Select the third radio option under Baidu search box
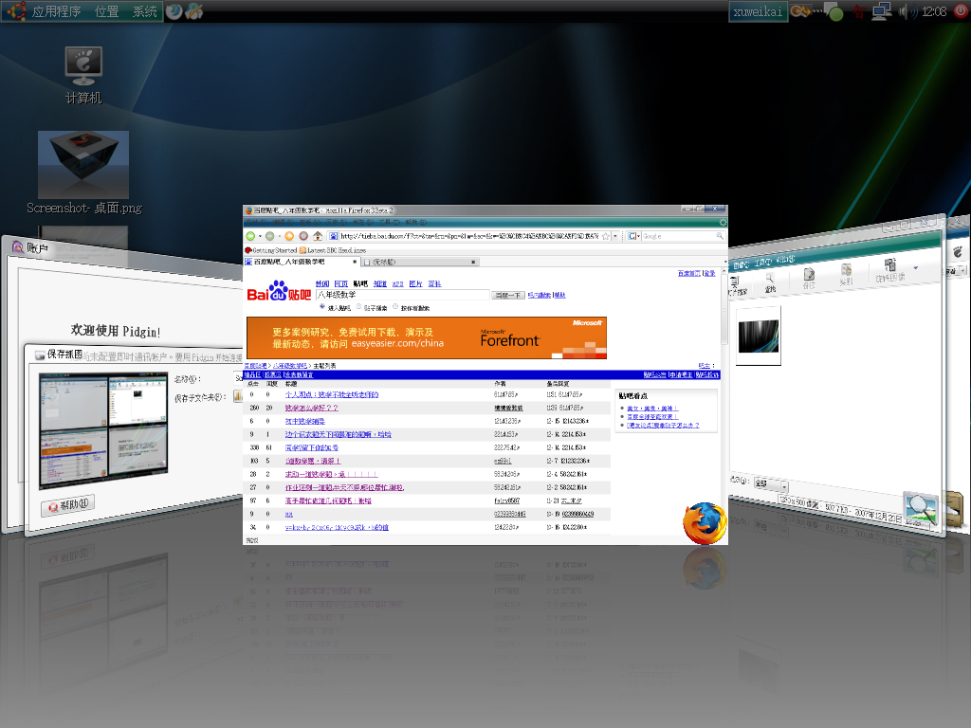971x728 pixels. point(395,306)
